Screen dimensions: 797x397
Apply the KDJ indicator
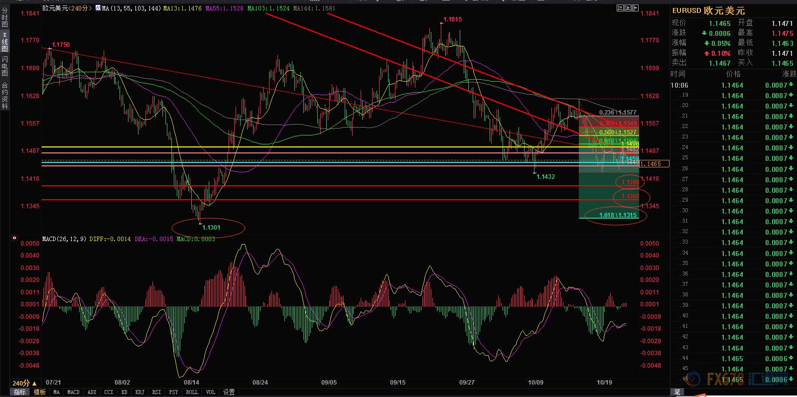click(139, 392)
